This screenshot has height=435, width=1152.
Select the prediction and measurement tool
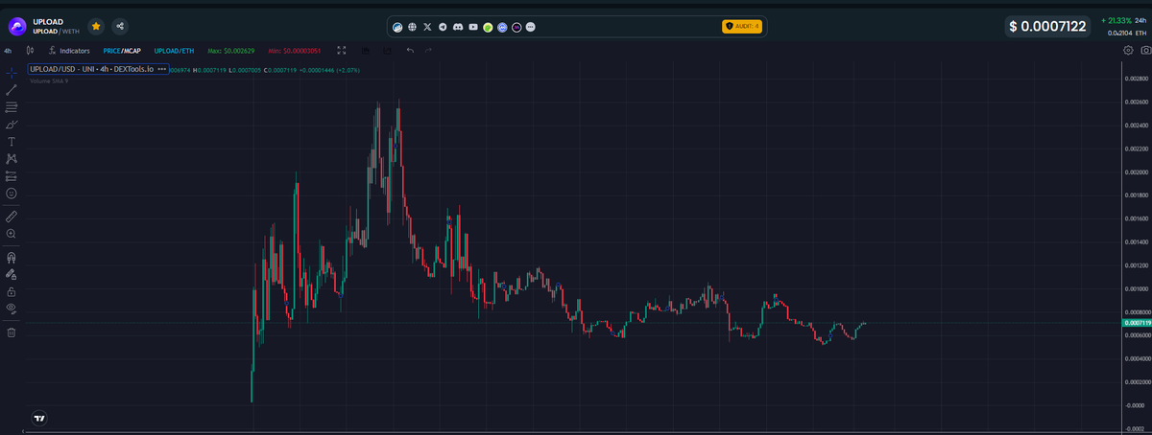point(12,176)
